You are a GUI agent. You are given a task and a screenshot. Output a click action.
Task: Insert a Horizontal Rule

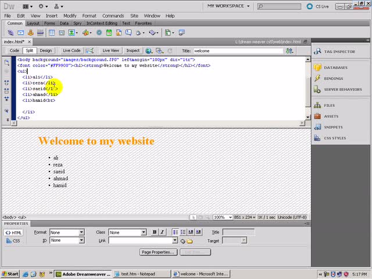point(40,33)
